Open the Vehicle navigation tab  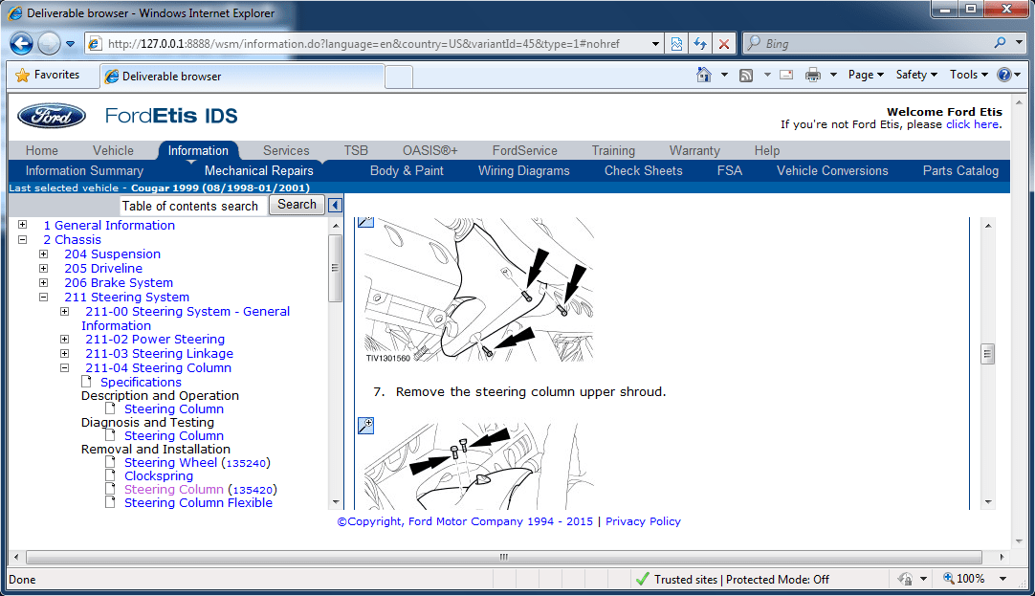click(x=113, y=150)
